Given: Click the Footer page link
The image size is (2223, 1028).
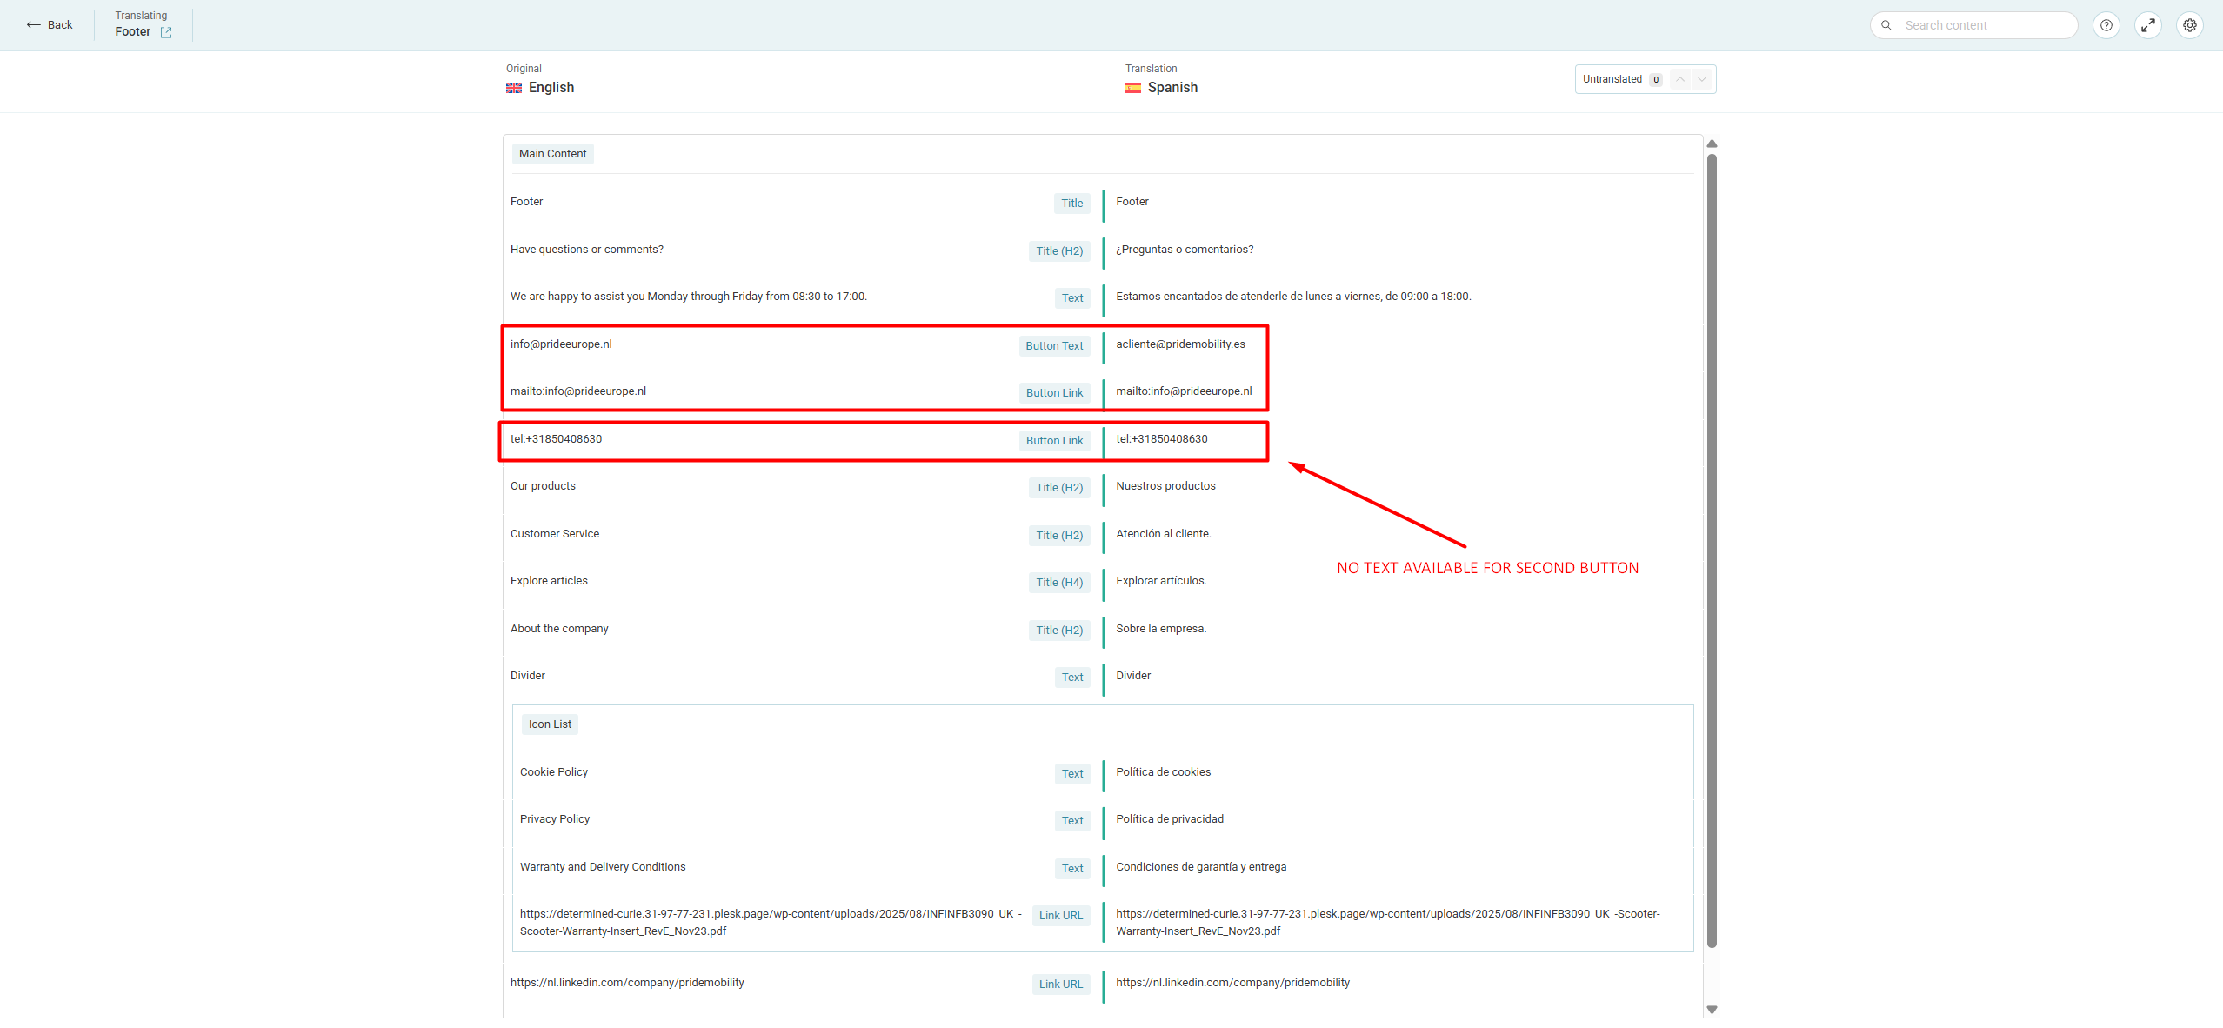Looking at the screenshot, I should (133, 32).
